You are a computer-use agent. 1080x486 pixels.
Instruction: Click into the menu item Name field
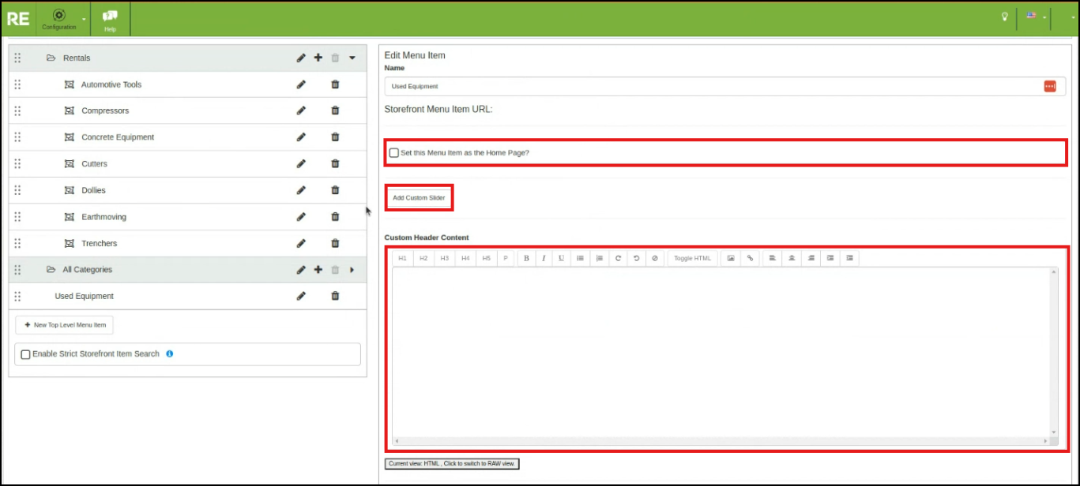pos(711,86)
